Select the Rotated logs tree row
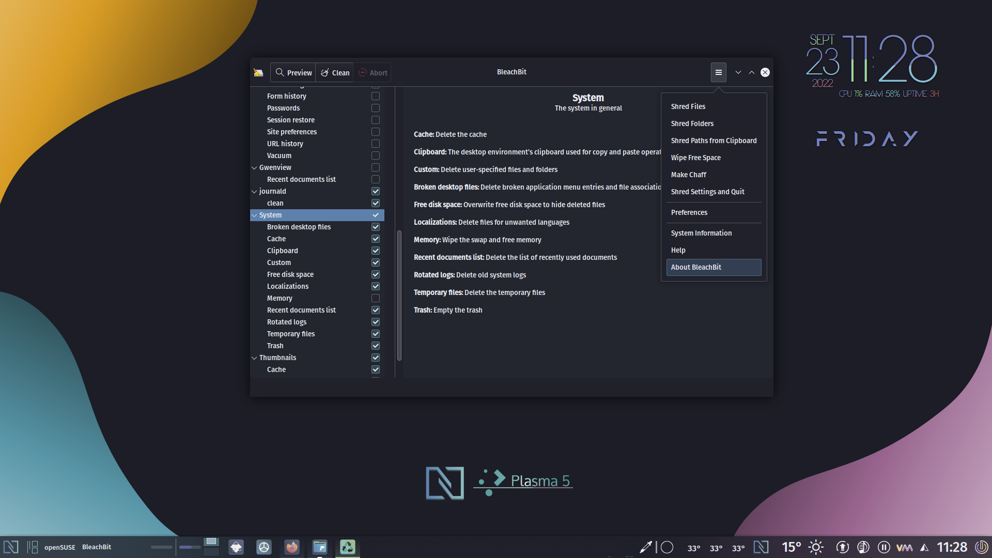This screenshot has height=558, width=992. click(x=317, y=322)
